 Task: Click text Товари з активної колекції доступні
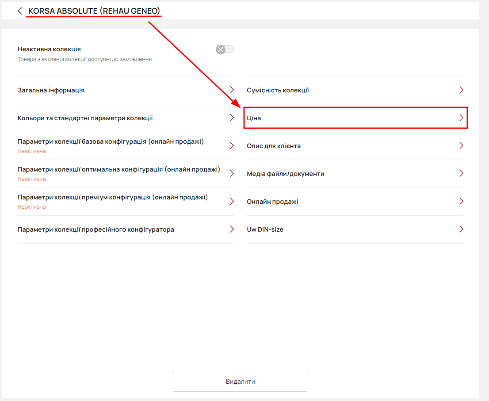(84, 59)
